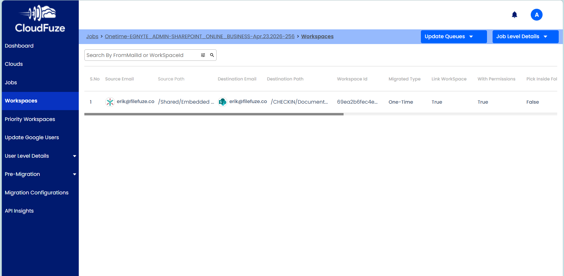Click the One-Time migrated type cell
564x276 pixels.
point(401,102)
